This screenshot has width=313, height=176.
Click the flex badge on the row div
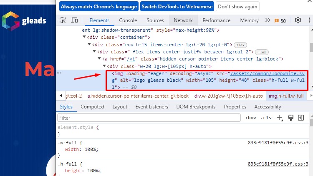click(240, 45)
